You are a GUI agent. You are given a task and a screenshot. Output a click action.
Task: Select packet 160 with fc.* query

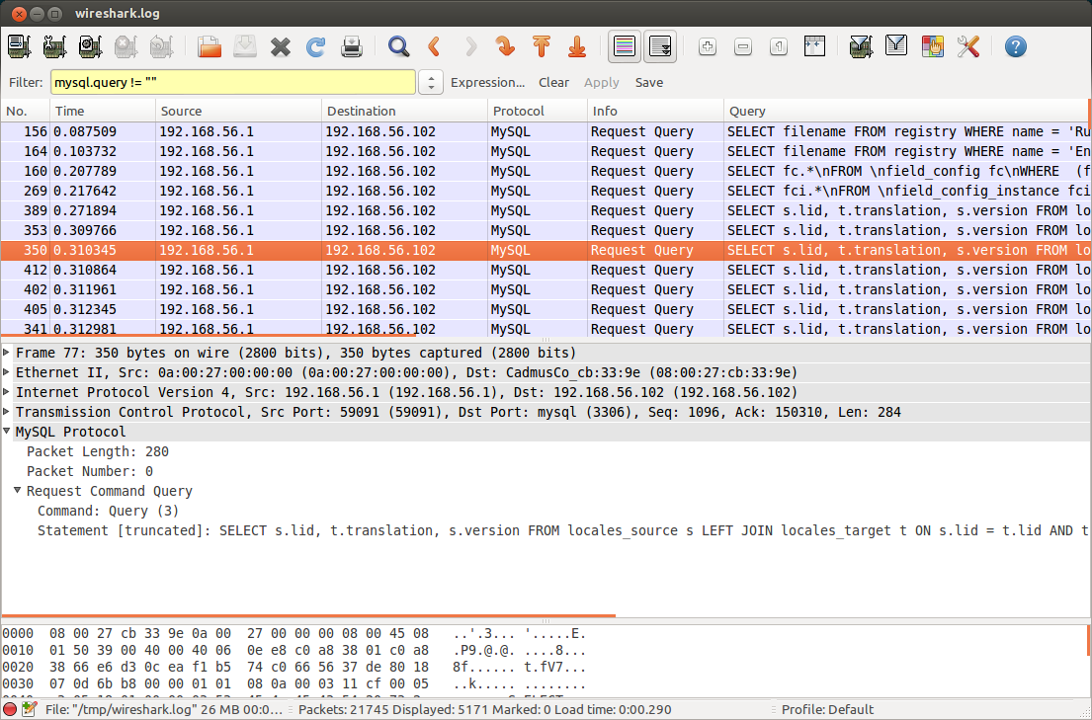(x=546, y=171)
